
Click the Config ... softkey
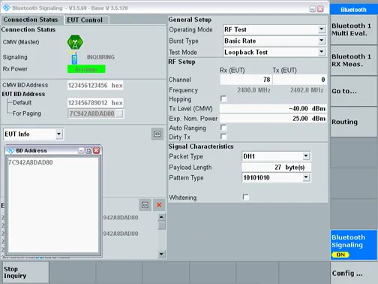coord(353,273)
